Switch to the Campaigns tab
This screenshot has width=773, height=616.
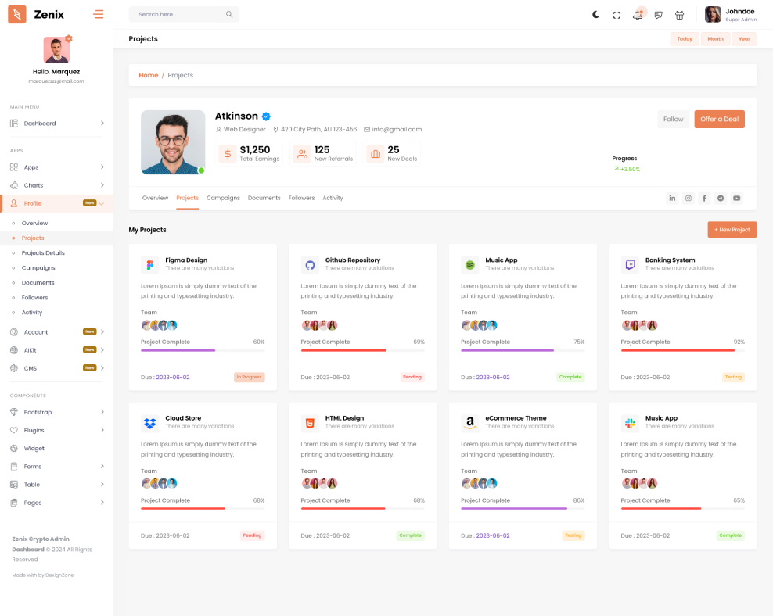click(223, 198)
